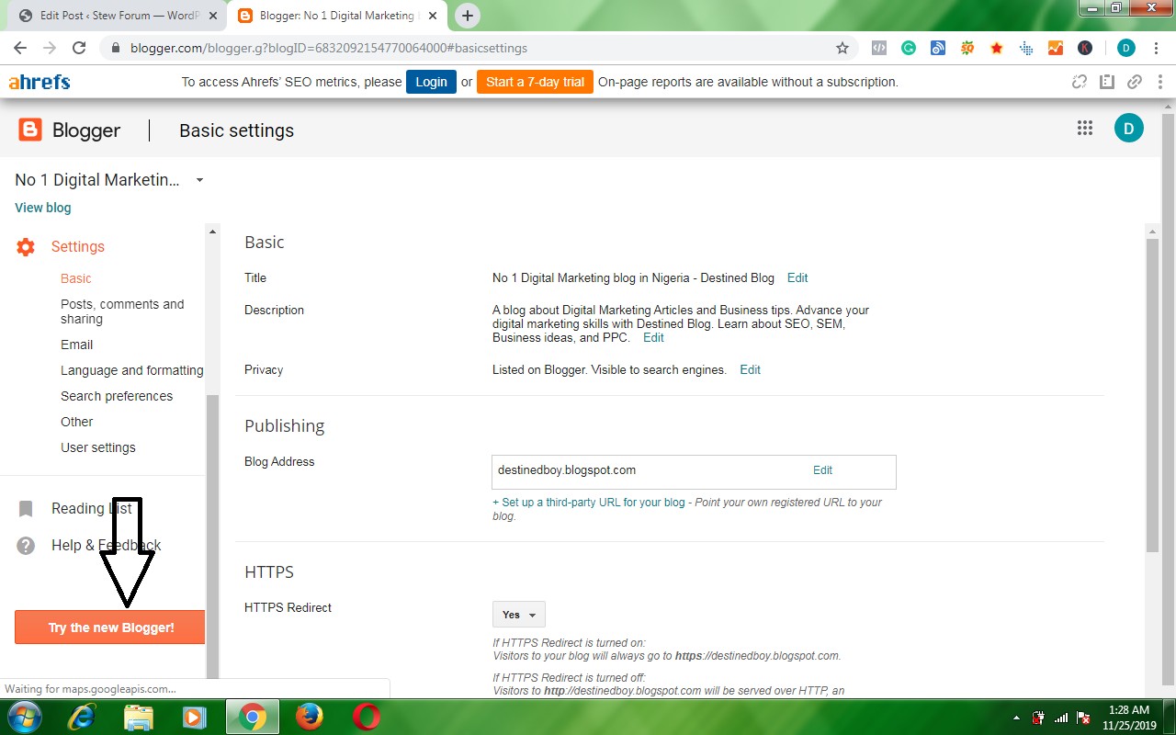Image resolution: width=1176 pixels, height=735 pixels.
Task: Click the Ahrefs Login button
Action: click(431, 82)
